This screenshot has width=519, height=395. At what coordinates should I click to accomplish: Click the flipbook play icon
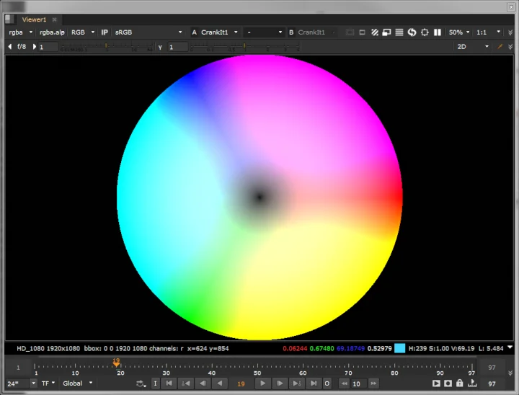[x=436, y=383]
